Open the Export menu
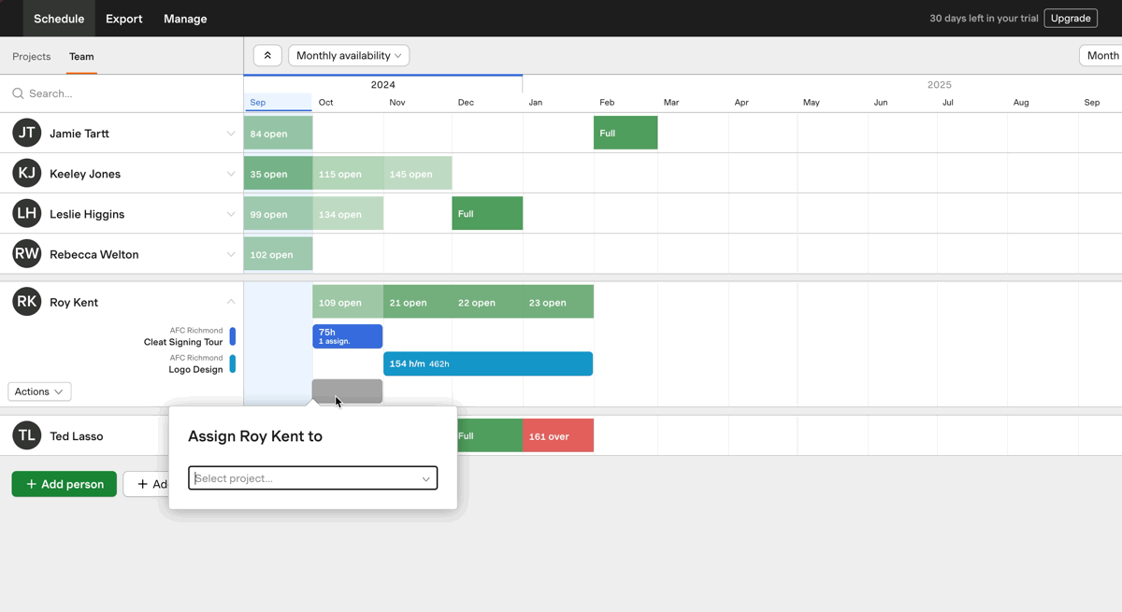This screenshot has height=612, width=1122. tap(124, 19)
